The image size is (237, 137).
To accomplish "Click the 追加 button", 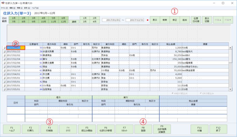I will tap(185, 20).
